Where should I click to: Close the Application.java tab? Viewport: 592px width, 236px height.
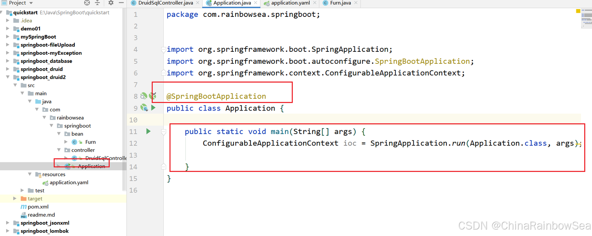[x=255, y=3]
